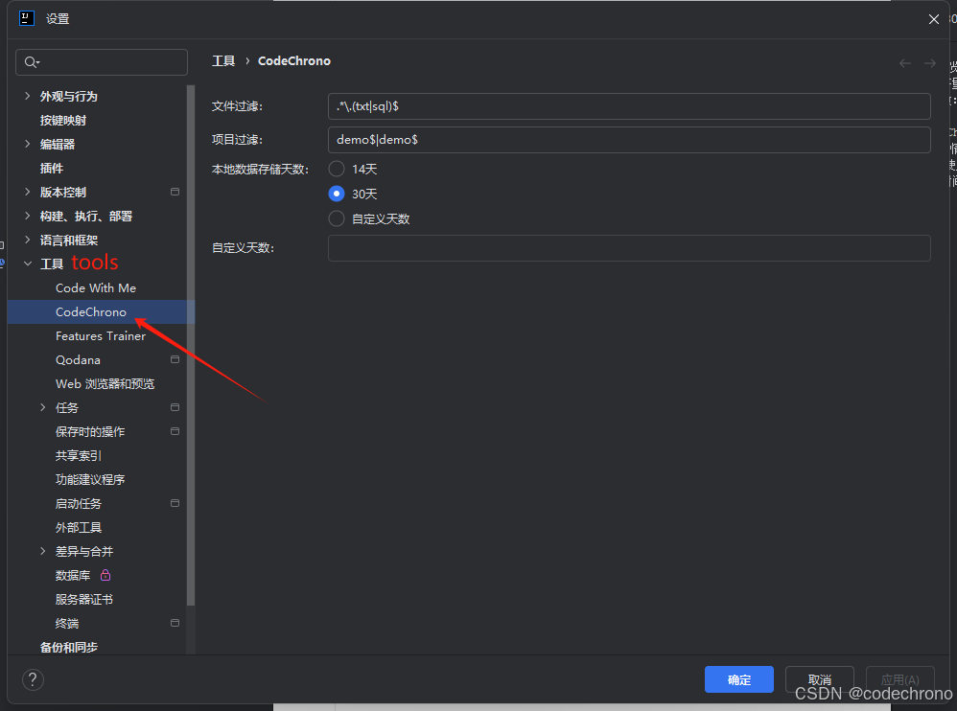The height and width of the screenshot is (711, 957).
Task: Collapse the 工具 tree node
Action: point(28,264)
